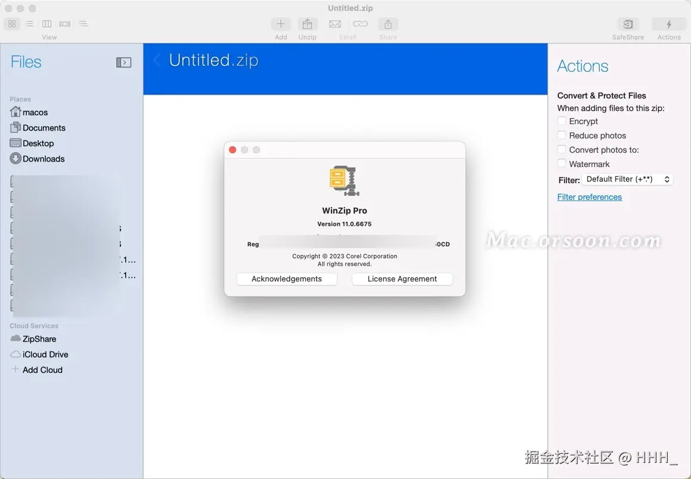
Task: Click the Add toolbar button
Action: click(281, 24)
